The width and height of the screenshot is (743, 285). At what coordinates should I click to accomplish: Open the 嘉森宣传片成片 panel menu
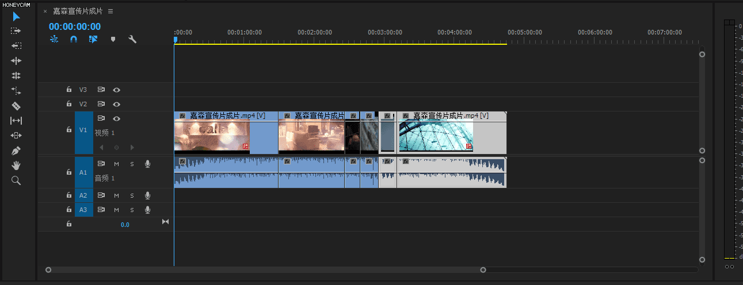111,11
